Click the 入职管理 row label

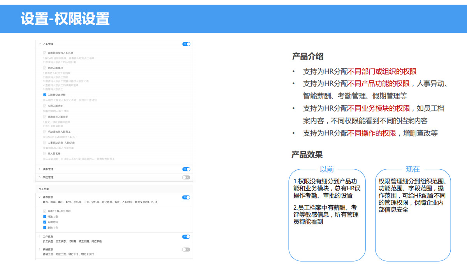click(x=48, y=44)
